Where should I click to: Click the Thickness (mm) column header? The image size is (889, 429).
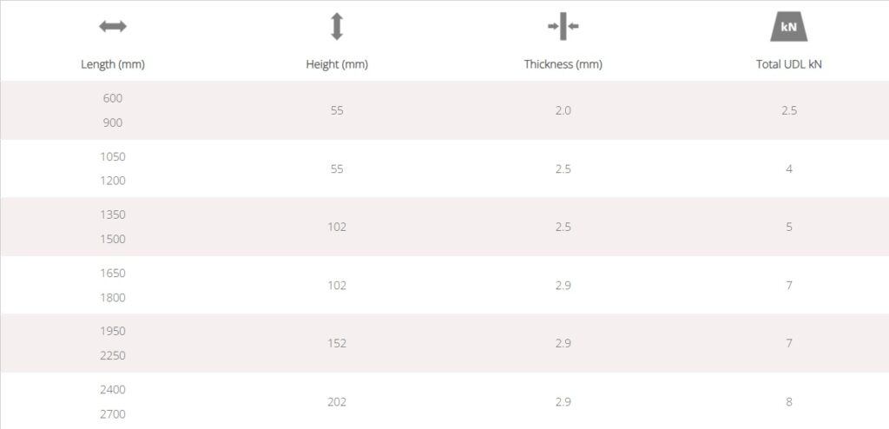563,64
